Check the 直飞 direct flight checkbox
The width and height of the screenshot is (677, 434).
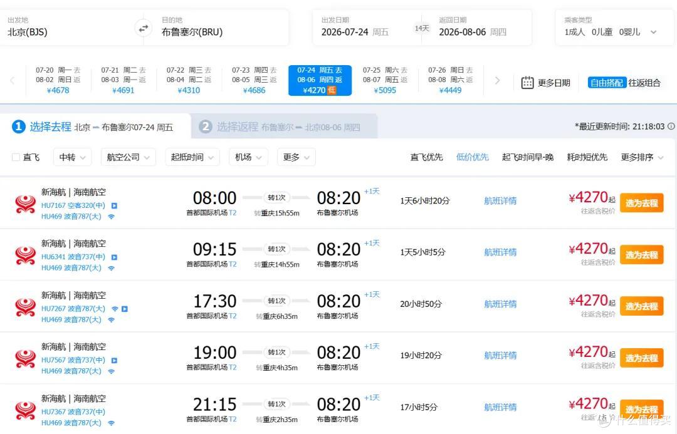(x=16, y=157)
